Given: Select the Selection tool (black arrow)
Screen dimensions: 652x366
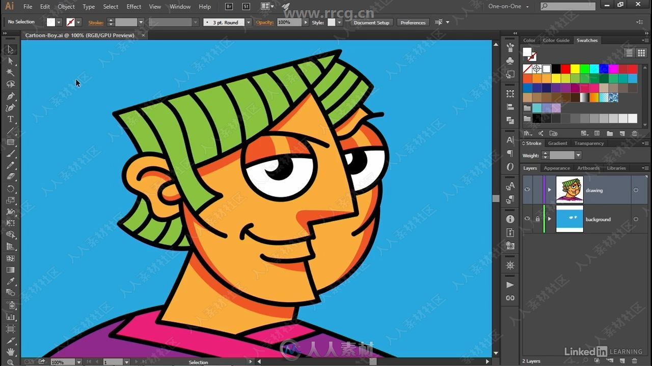Looking at the screenshot, I should click(10, 49).
